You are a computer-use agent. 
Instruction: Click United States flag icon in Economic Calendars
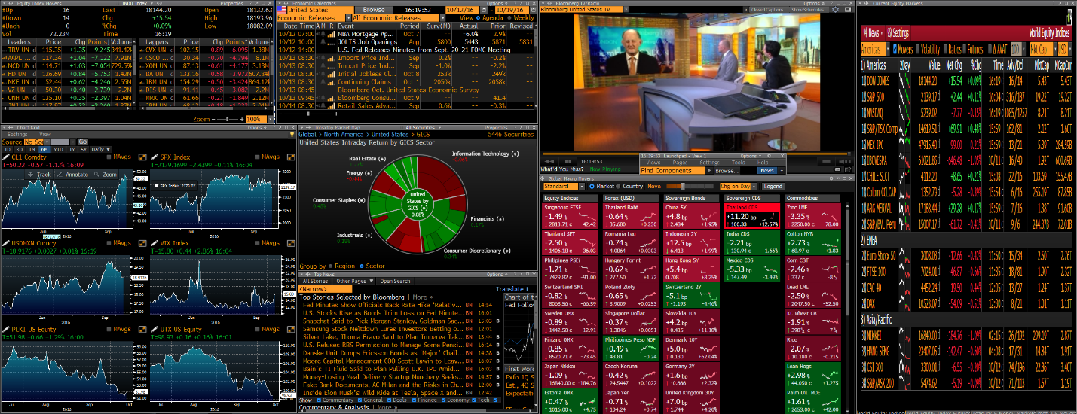281,10
